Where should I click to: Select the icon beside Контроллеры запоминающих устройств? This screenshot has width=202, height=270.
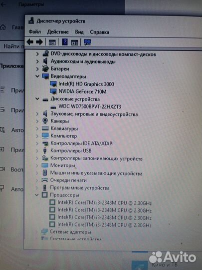click(45, 157)
